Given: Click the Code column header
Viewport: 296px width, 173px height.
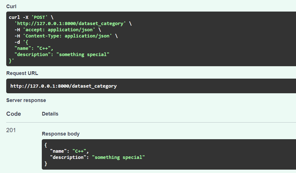Looking at the screenshot, I should tap(14, 114).
